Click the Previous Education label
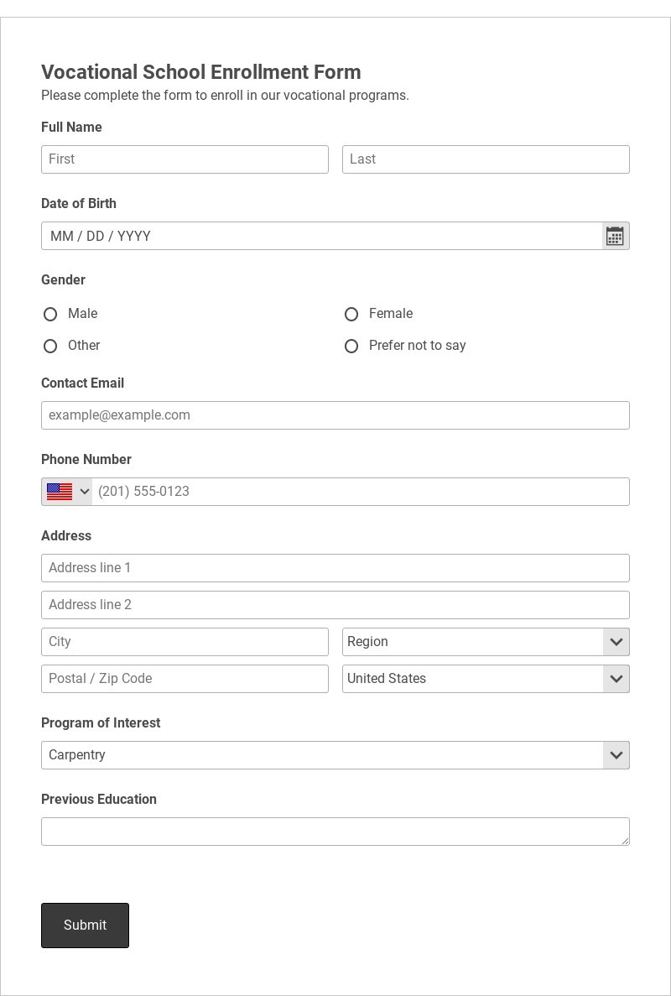This screenshot has width=671, height=996. 98,799
